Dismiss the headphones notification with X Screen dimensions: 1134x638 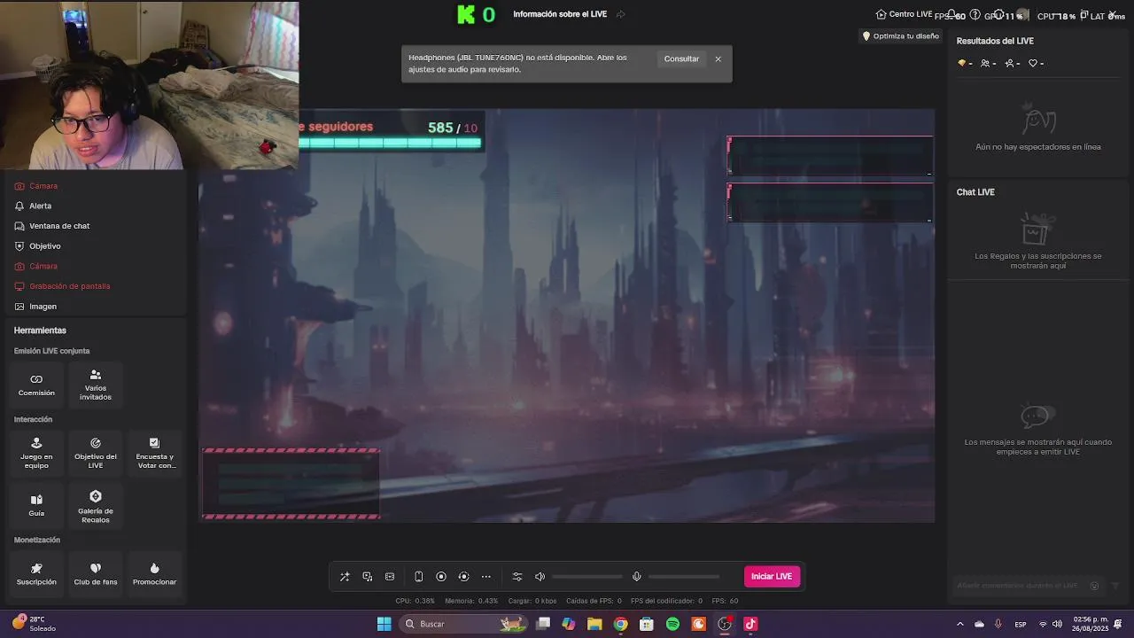pyautogui.click(x=718, y=58)
